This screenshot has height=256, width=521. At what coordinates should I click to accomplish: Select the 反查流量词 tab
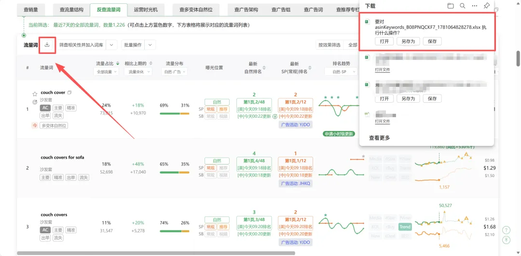(x=109, y=10)
